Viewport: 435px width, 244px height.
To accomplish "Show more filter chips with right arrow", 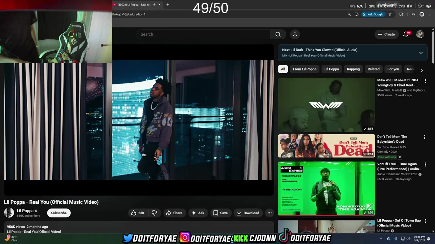I will pyautogui.click(x=421, y=70).
